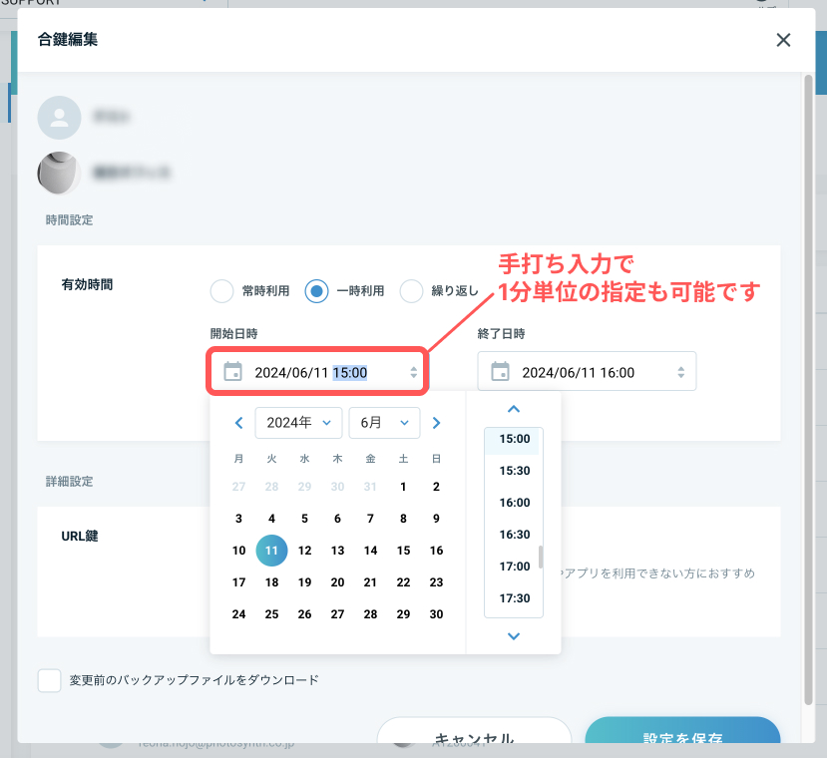Select the 常時利用 radio option

point(221,290)
